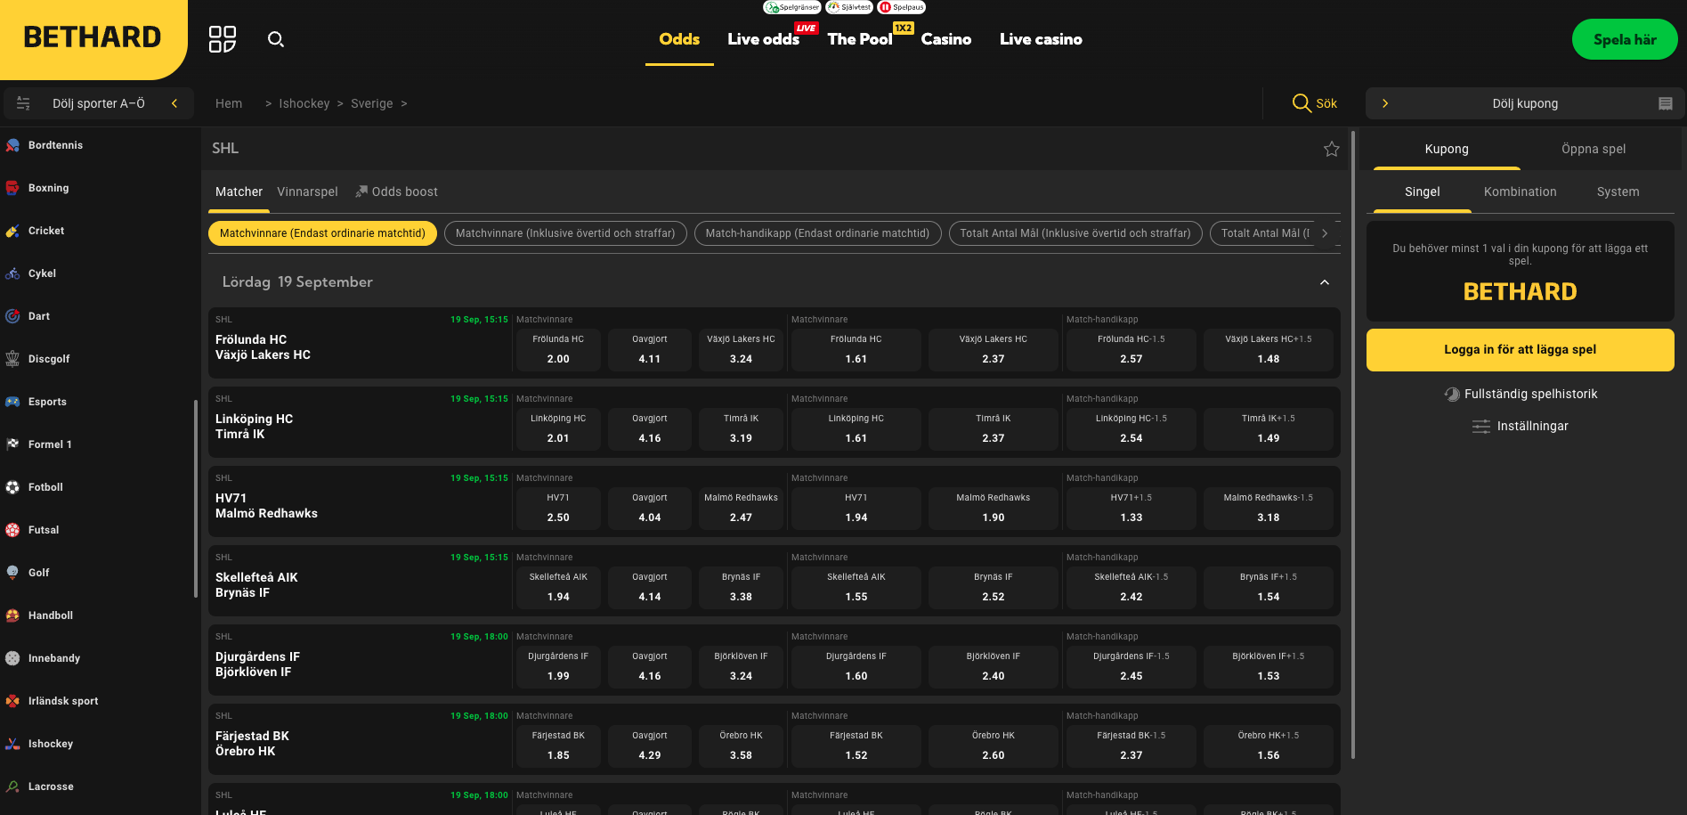Open Fullständig spelhistorik

[1521, 394]
